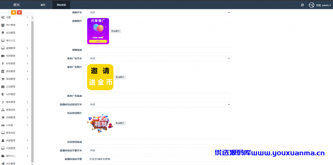Select the 网站信息 tab

[61, 5]
